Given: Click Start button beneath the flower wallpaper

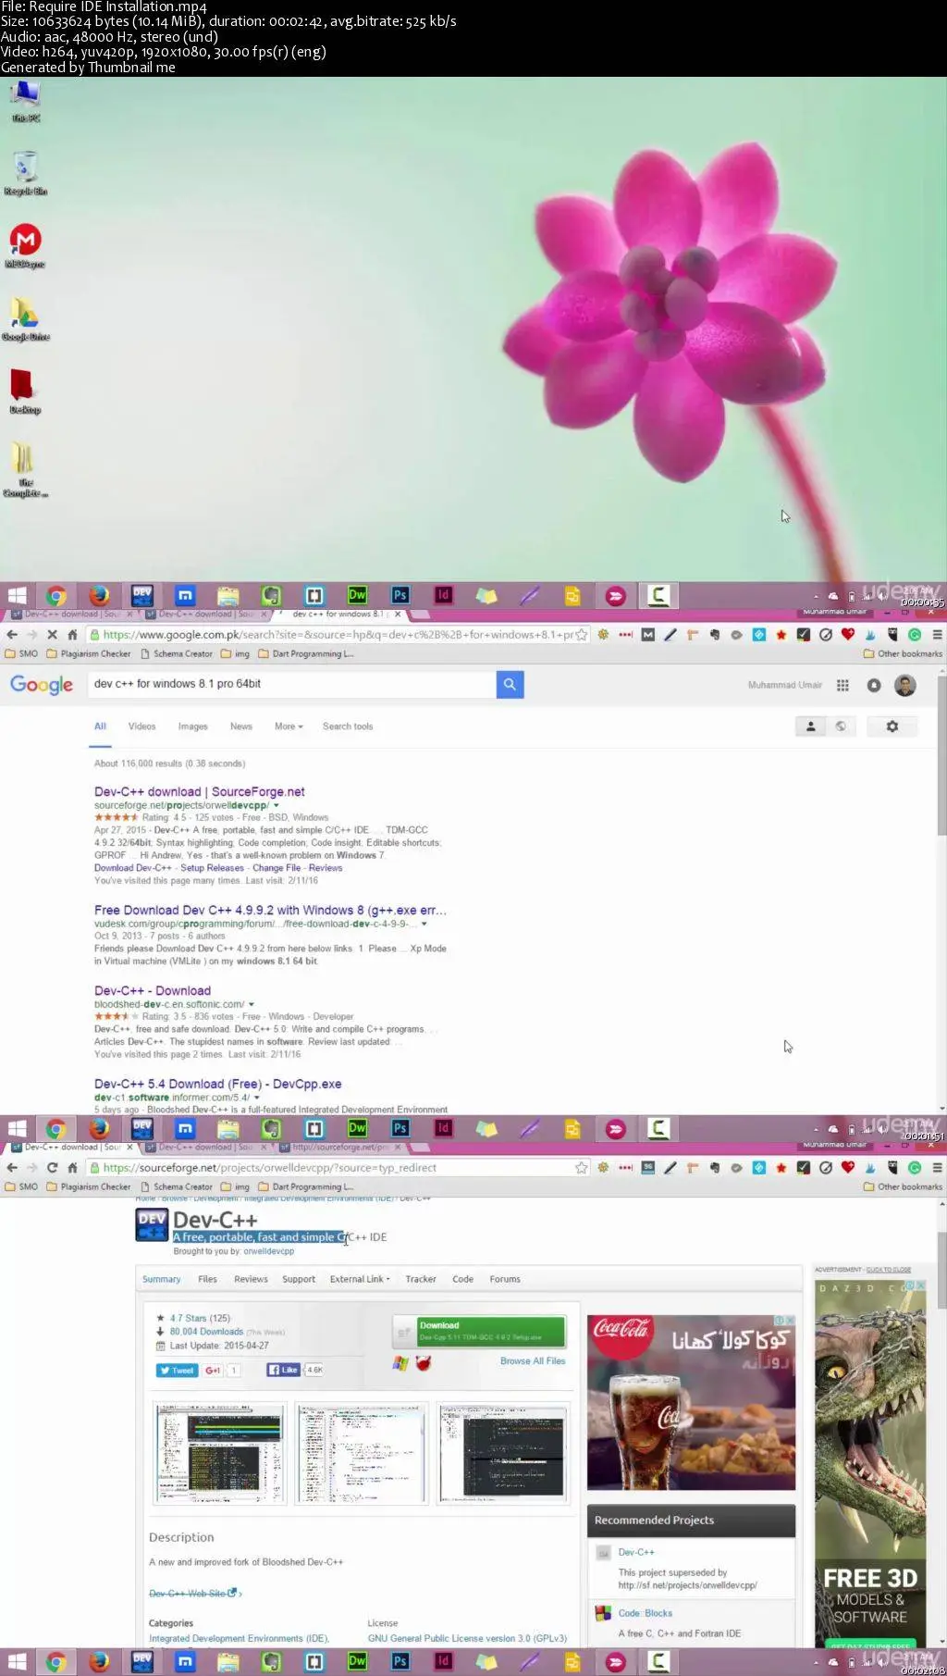Looking at the screenshot, I should [x=17, y=595].
